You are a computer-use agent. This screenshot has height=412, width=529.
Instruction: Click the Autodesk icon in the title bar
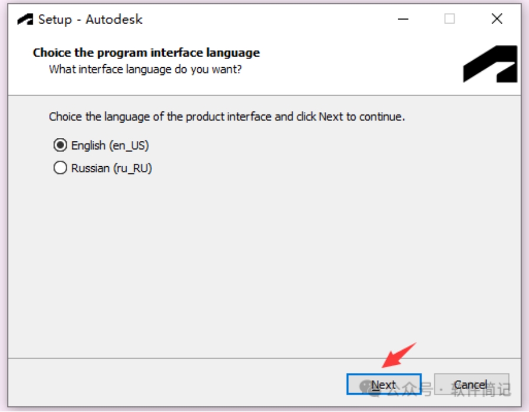click(25, 19)
